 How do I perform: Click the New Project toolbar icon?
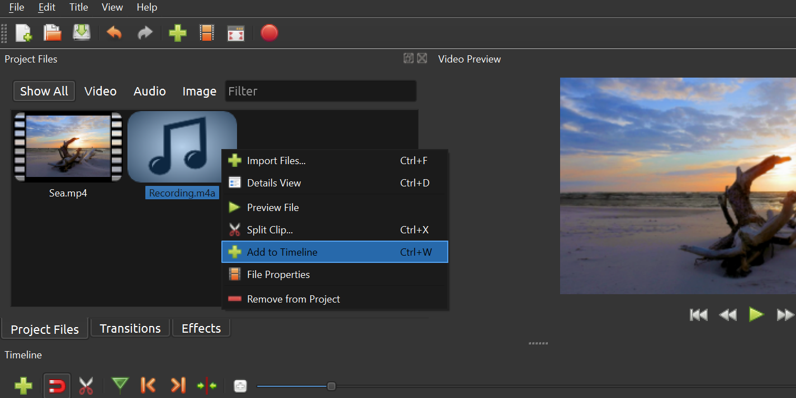point(23,33)
